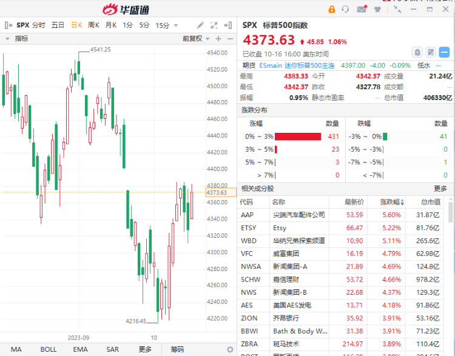Select the ETSY stock row
455x356 pixels.
[x=340, y=228]
